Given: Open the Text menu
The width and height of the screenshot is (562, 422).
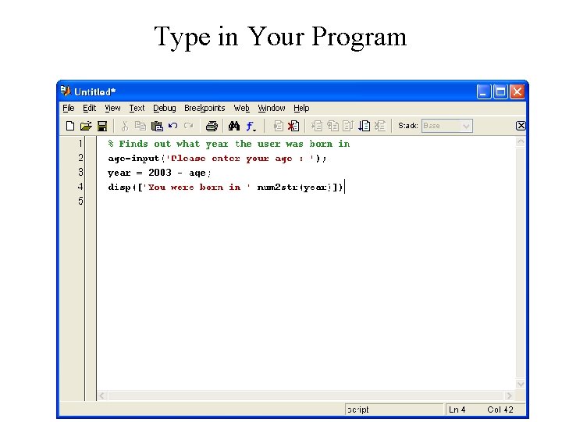Looking at the screenshot, I should tap(137, 108).
